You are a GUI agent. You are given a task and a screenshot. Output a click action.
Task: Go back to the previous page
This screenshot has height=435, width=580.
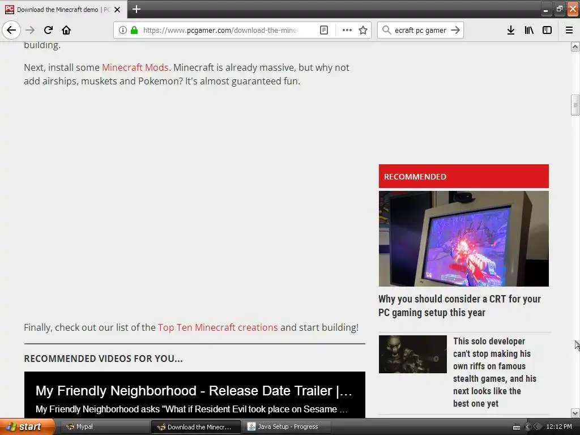pos(11,30)
